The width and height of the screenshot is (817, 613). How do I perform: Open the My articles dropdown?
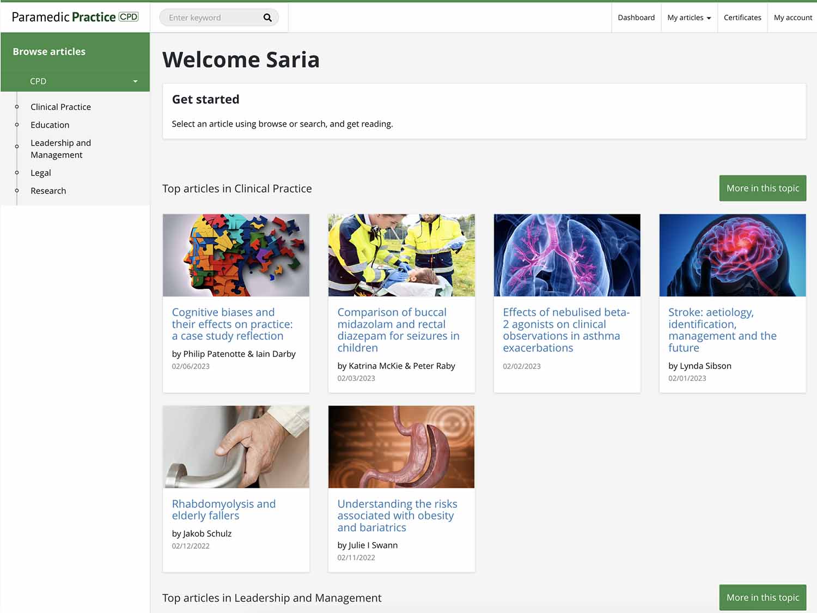coord(688,17)
